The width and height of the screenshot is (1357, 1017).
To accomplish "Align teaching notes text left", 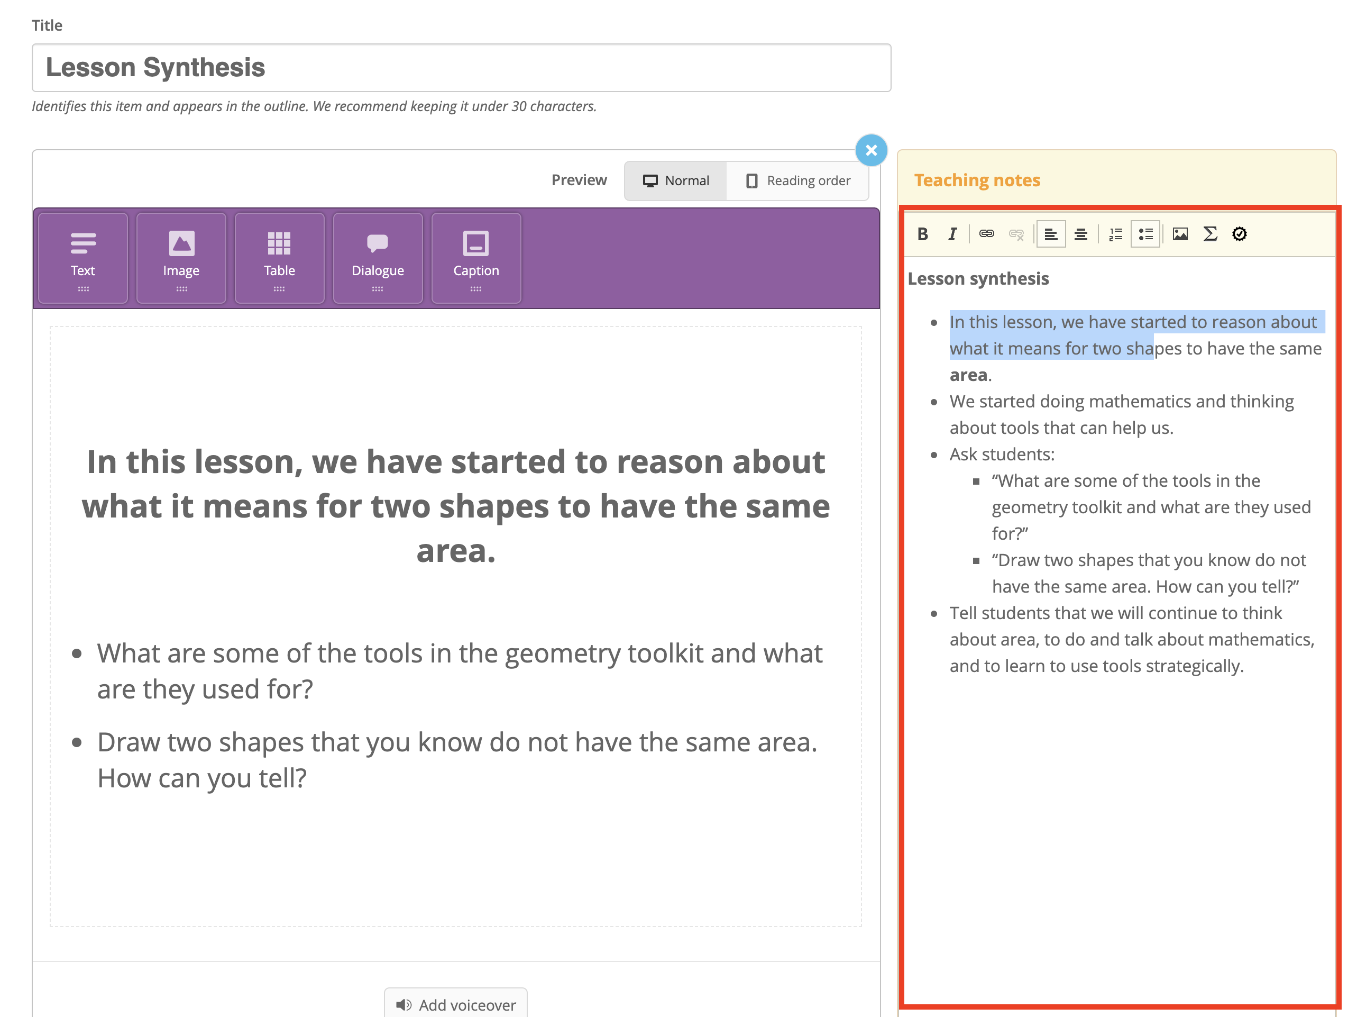I will [x=1051, y=234].
